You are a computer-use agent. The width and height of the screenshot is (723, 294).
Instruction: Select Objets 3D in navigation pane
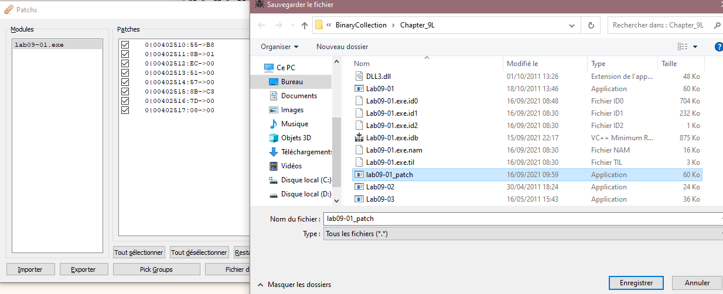point(296,138)
